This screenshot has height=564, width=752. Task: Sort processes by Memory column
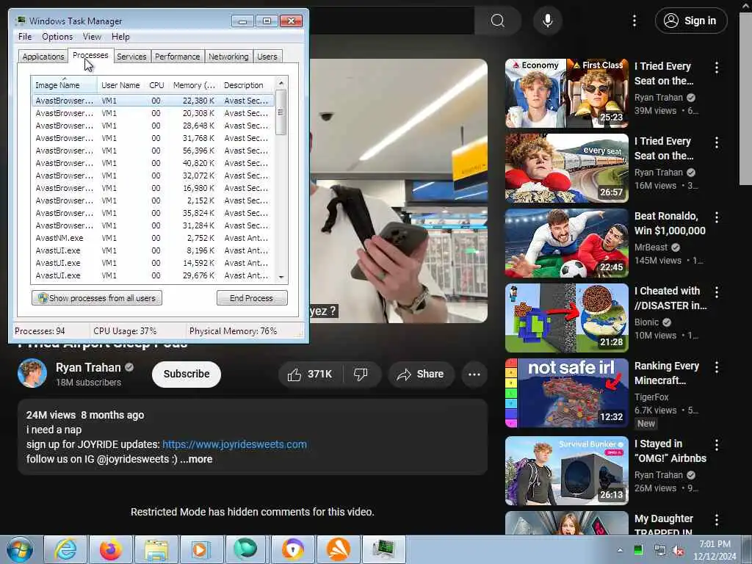pos(194,85)
